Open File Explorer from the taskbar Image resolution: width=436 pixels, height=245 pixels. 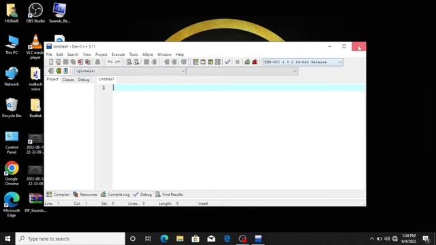point(180,239)
